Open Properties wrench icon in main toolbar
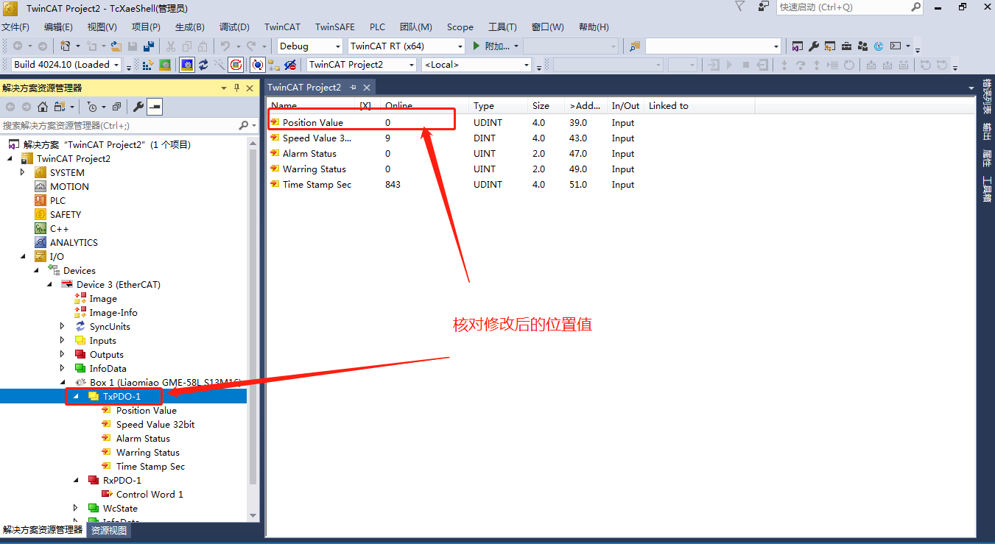Viewport: 995px width, 544px height. 814,46
